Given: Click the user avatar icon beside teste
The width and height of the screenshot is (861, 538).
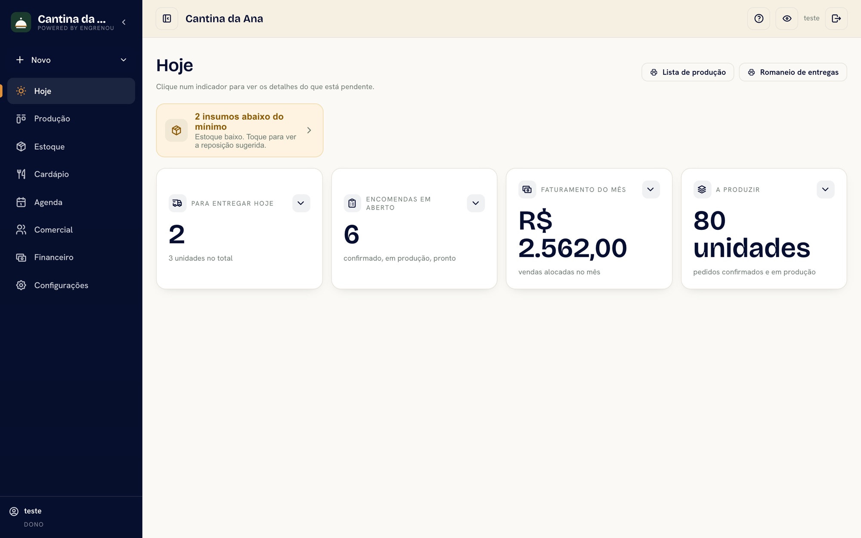Looking at the screenshot, I should [x=14, y=511].
